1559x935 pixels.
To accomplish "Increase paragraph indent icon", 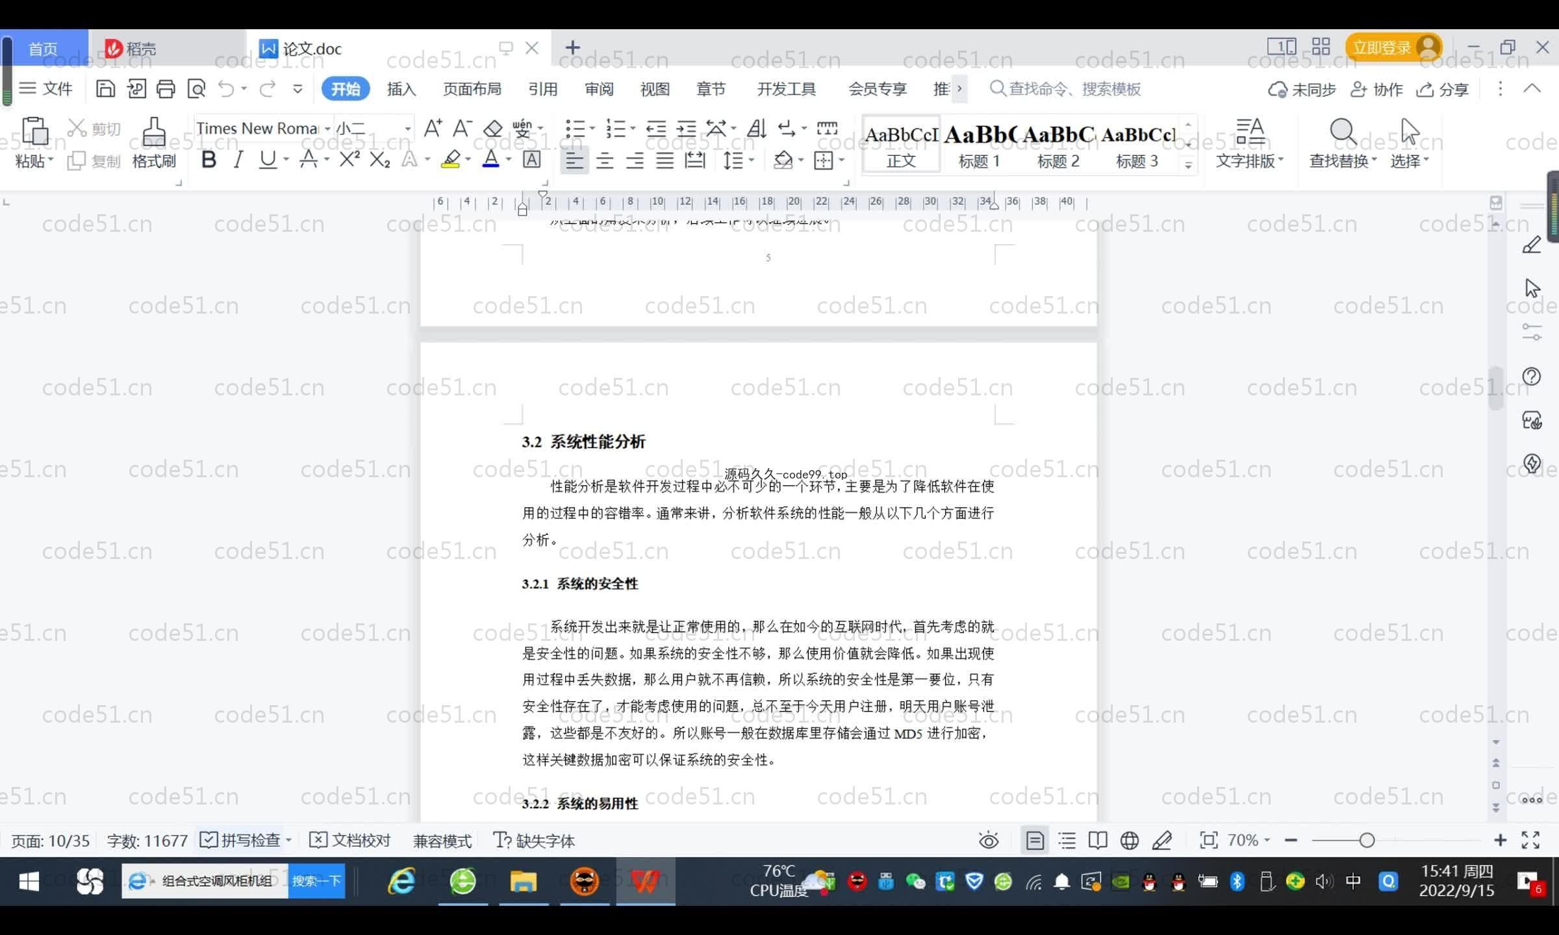I will click(686, 128).
